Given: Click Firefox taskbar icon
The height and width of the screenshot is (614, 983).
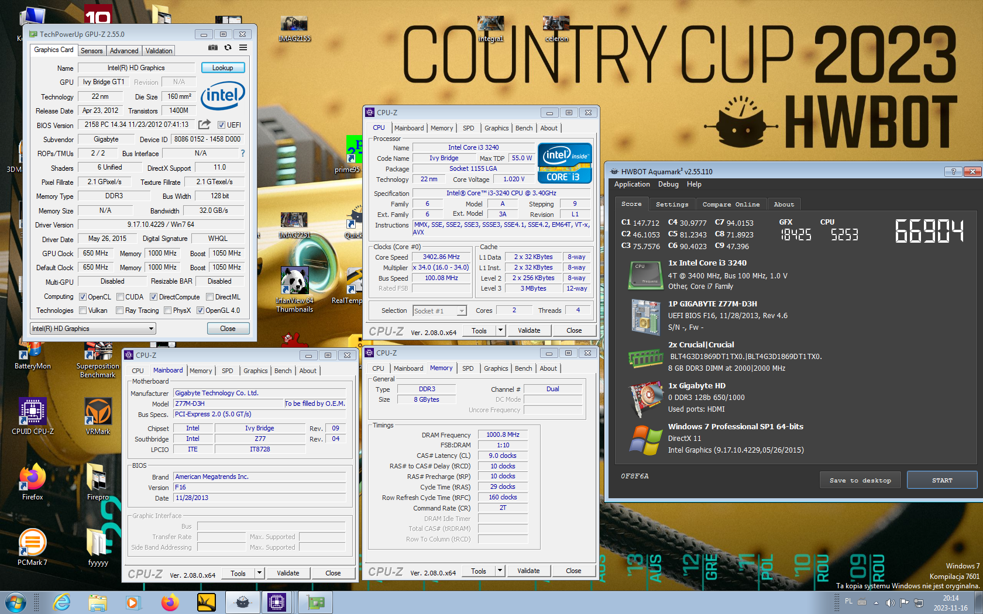Looking at the screenshot, I should 170,602.
